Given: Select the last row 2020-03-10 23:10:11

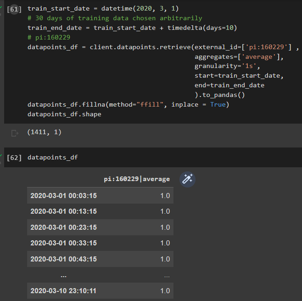Looking at the screenshot, I should tap(100, 290).
